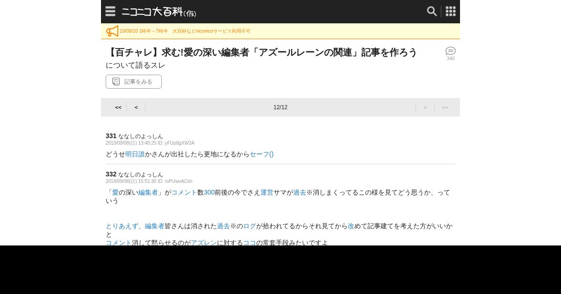Open the 運営 link in comment 332
561x294 pixels.
[x=267, y=192]
